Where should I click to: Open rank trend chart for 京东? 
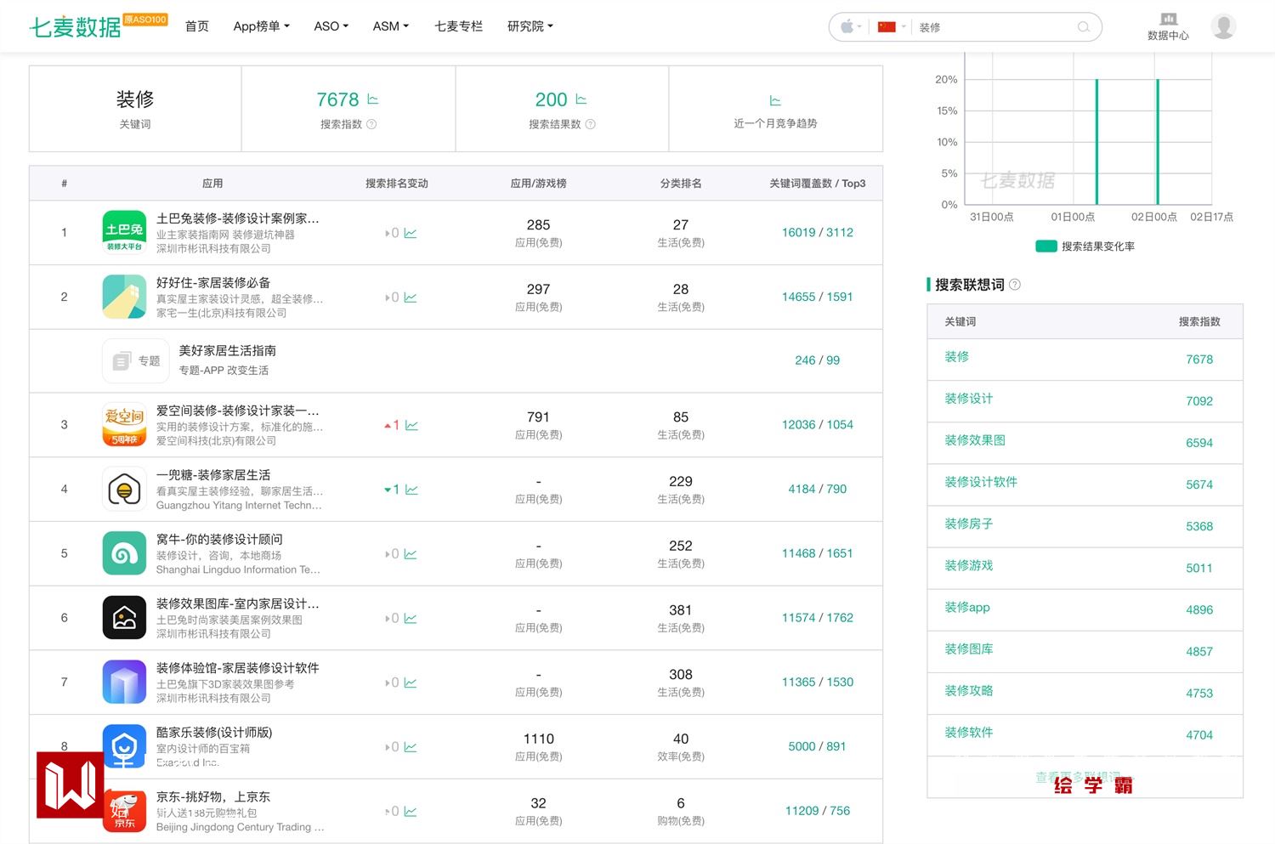(x=411, y=812)
